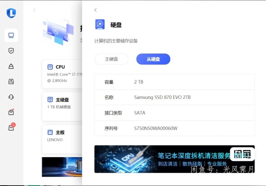Switch to the 从硬盘 tab
This screenshot has width=266, height=186.
(153, 59)
